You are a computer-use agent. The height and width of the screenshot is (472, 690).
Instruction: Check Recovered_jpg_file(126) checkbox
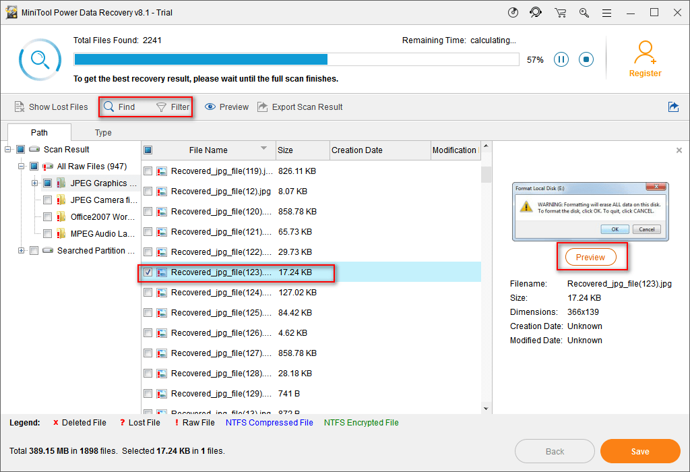pyautogui.click(x=148, y=333)
